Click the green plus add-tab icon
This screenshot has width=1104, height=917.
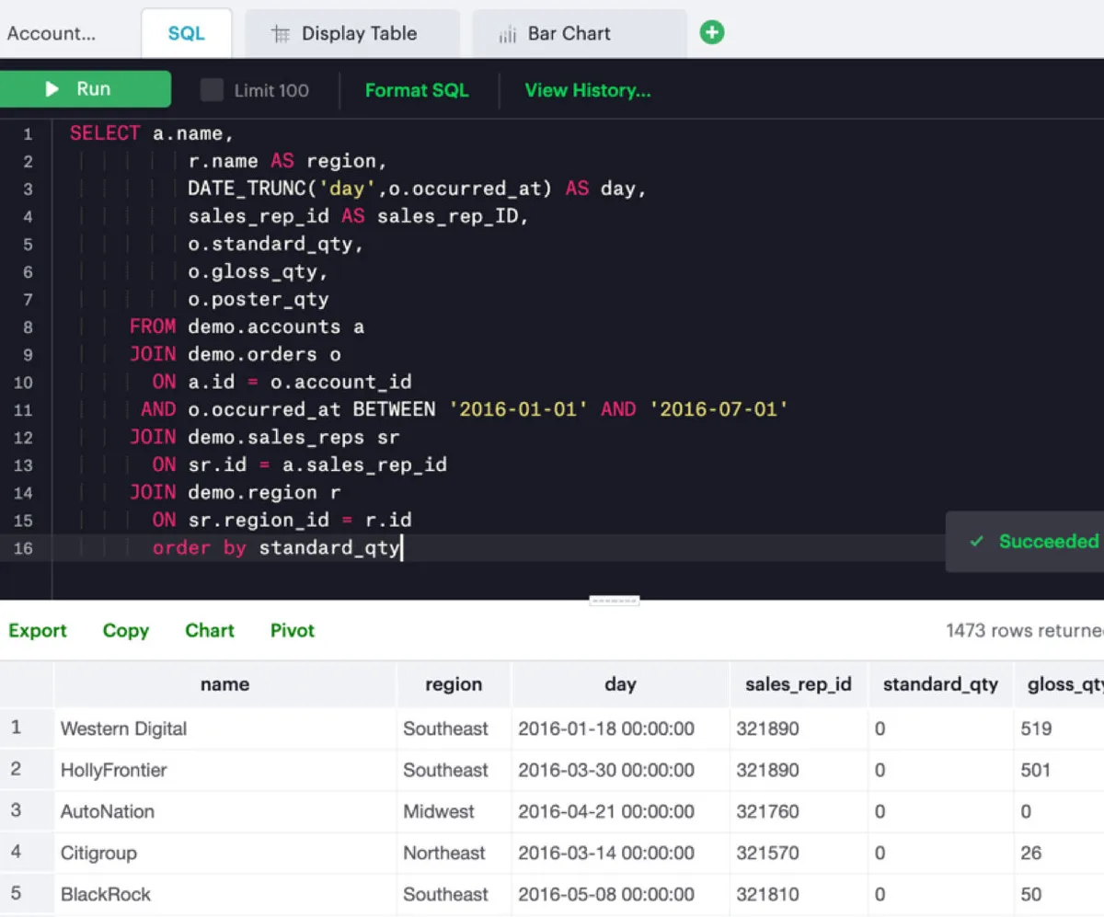711,33
